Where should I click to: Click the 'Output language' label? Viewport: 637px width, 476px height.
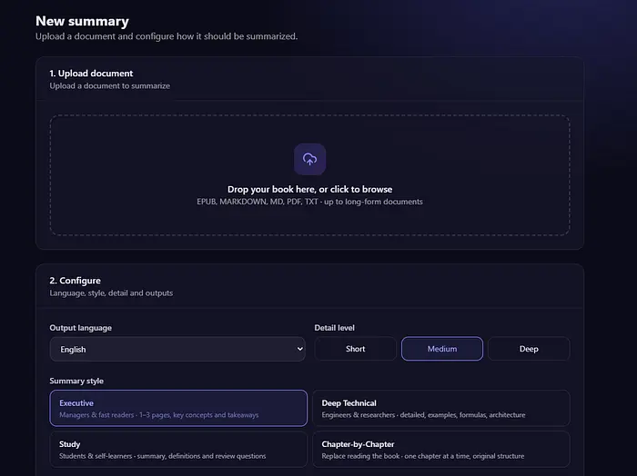(x=80, y=328)
